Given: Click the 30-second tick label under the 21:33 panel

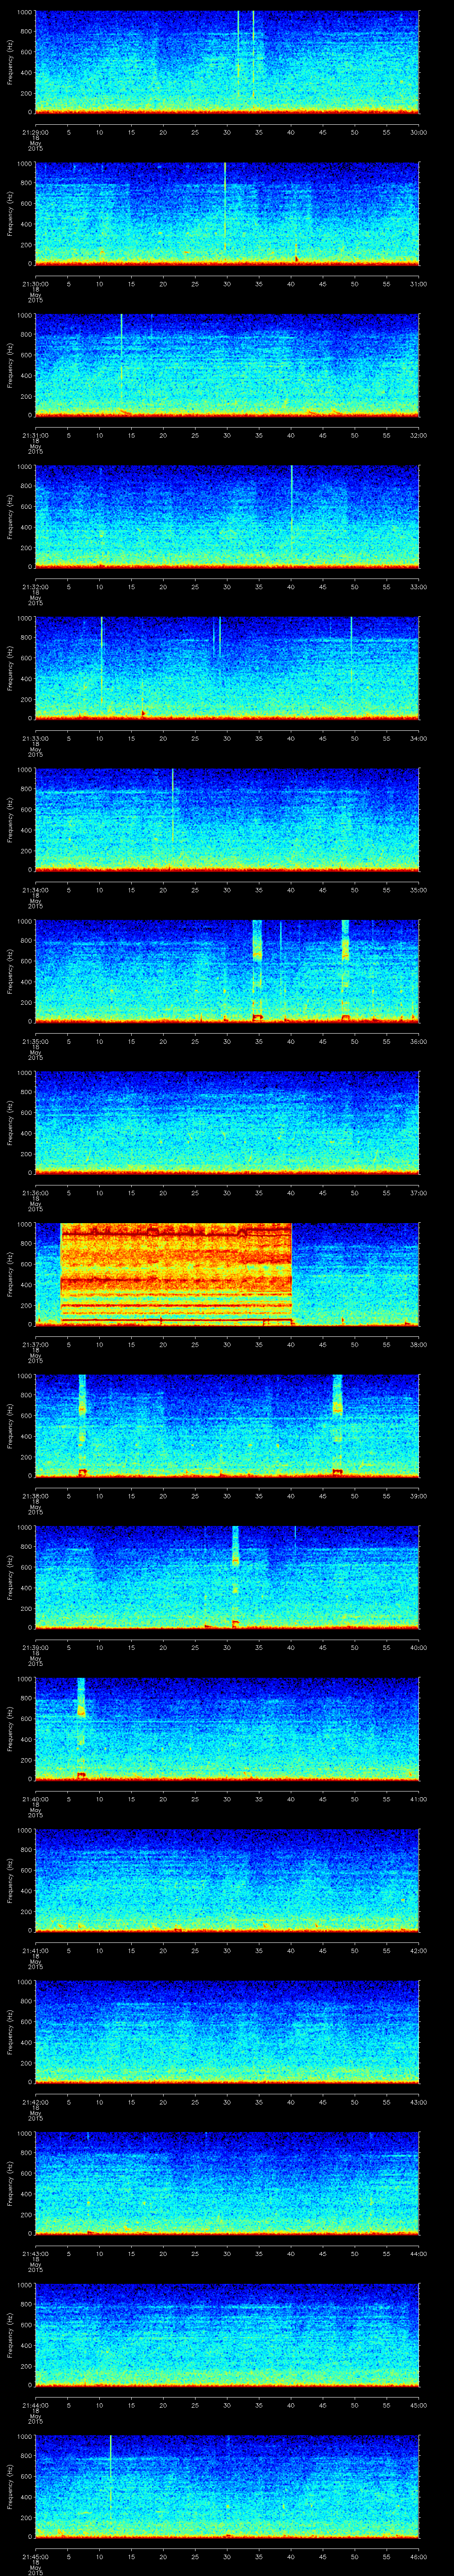Looking at the screenshot, I should point(227,738).
